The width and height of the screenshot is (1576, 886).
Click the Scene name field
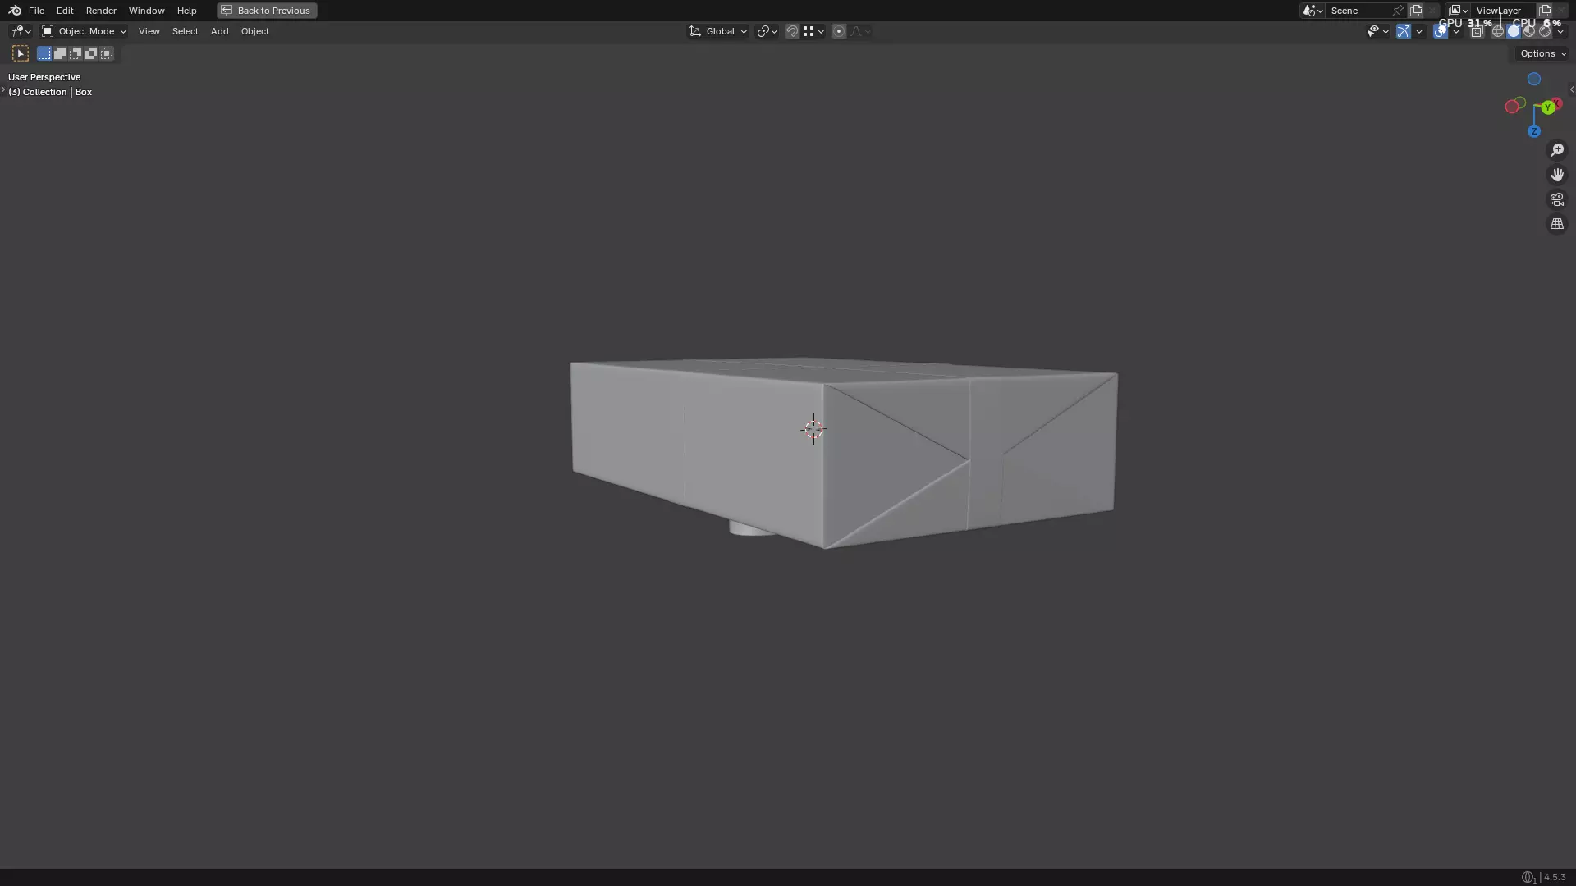[1358, 11]
